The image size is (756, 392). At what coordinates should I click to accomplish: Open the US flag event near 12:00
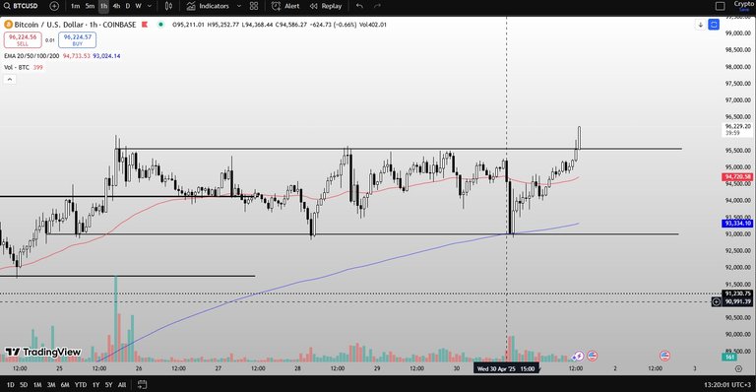(592, 357)
